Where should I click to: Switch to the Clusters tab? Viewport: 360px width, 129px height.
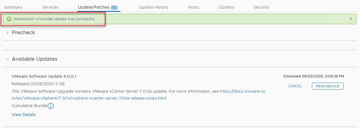226,7
